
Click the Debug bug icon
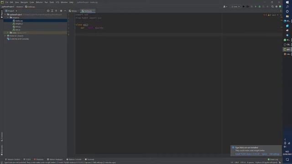pyautogui.click(x=248, y=7)
